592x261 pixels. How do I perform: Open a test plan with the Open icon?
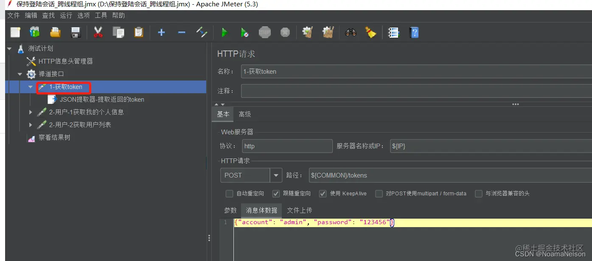click(54, 32)
